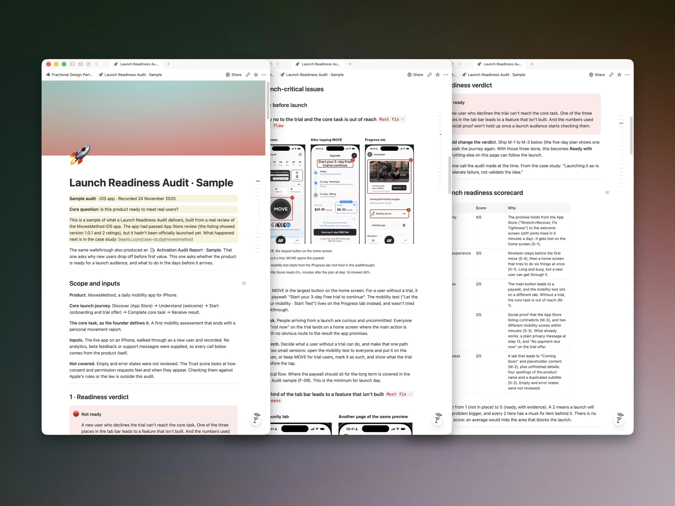The height and width of the screenshot is (506, 675).
Task: Click the Scope and inputs heading
Action: (x=94, y=284)
